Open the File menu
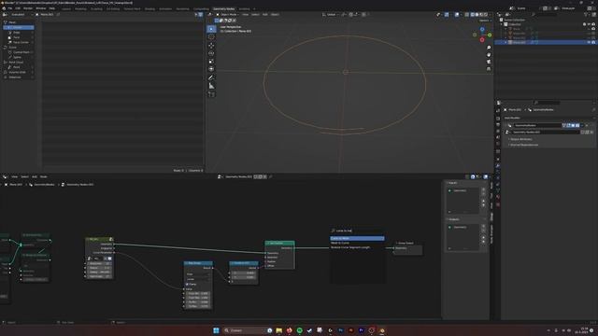 10,8
